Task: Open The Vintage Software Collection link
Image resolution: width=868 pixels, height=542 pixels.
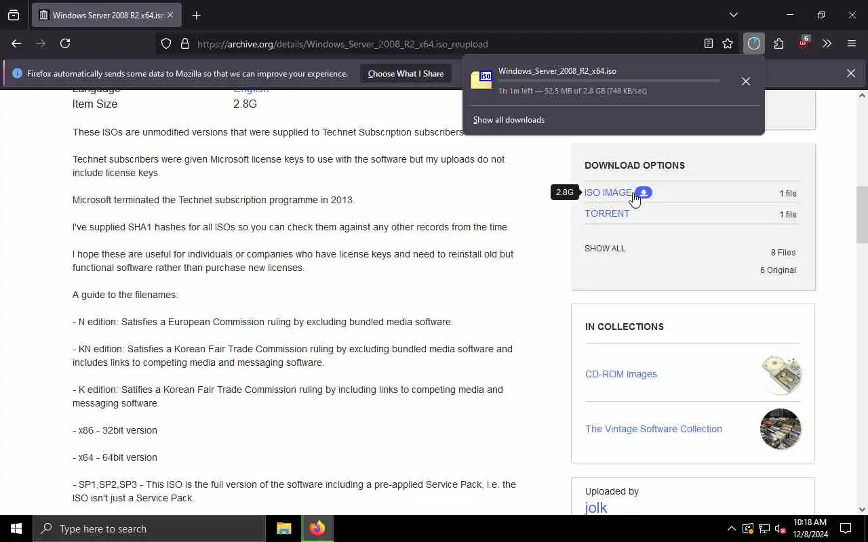Action: (x=654, y=429)
